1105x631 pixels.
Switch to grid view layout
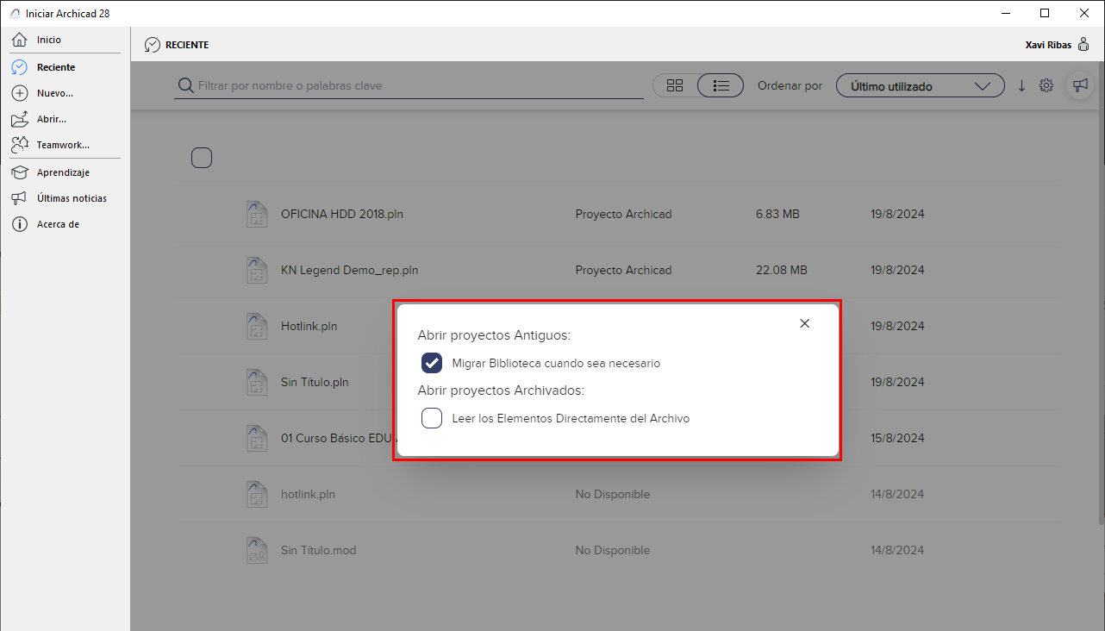tap(675, 85)
